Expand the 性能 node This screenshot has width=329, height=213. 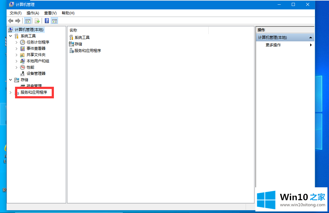[17, 67]
